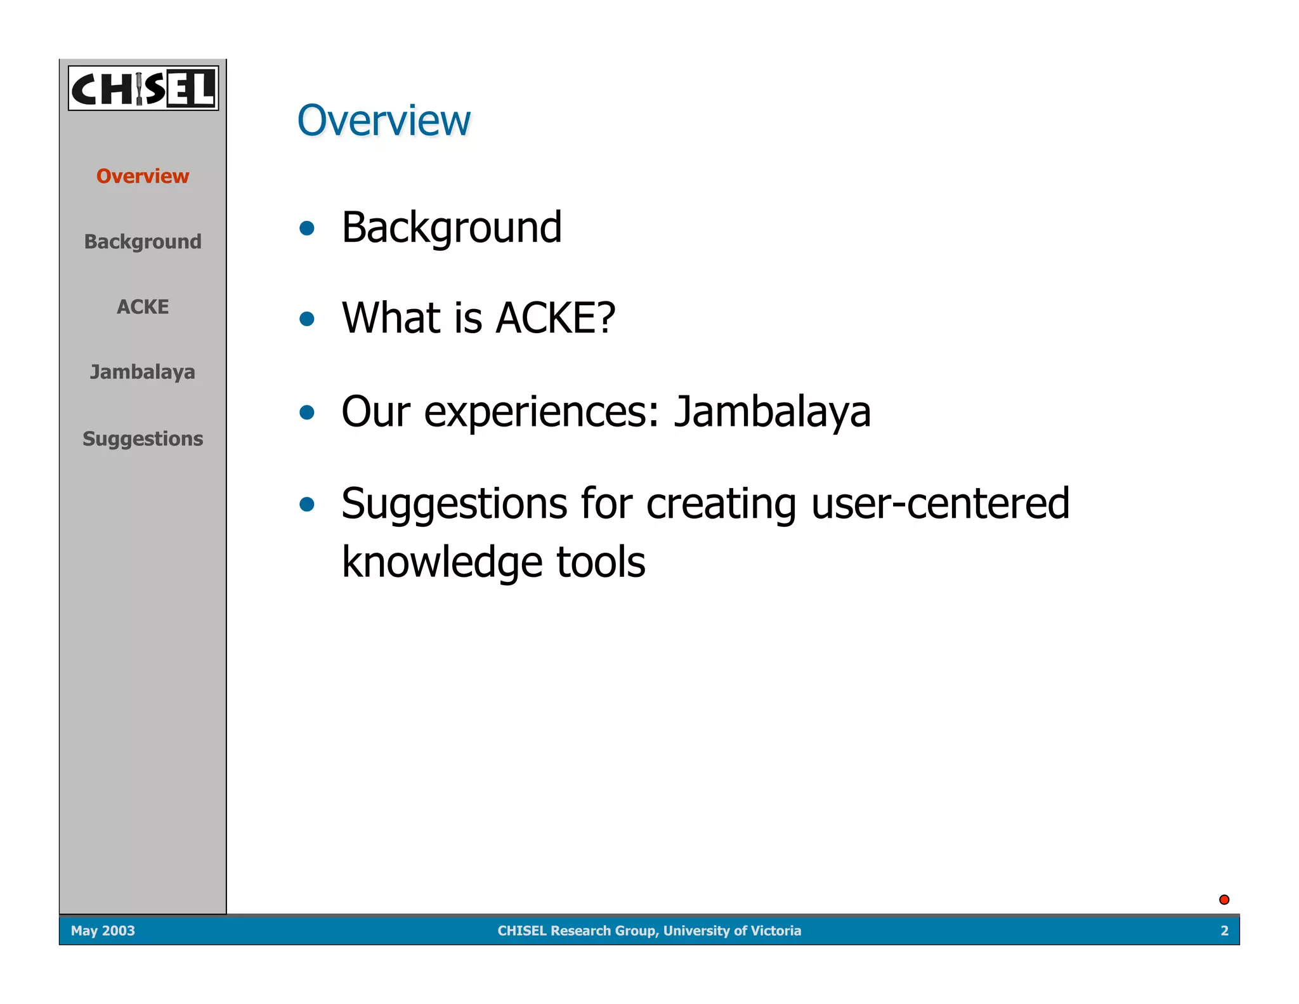Viewport: 1299px width, 1004px height.
Task: Click slide number 2 in footer
Action: 1224,930
